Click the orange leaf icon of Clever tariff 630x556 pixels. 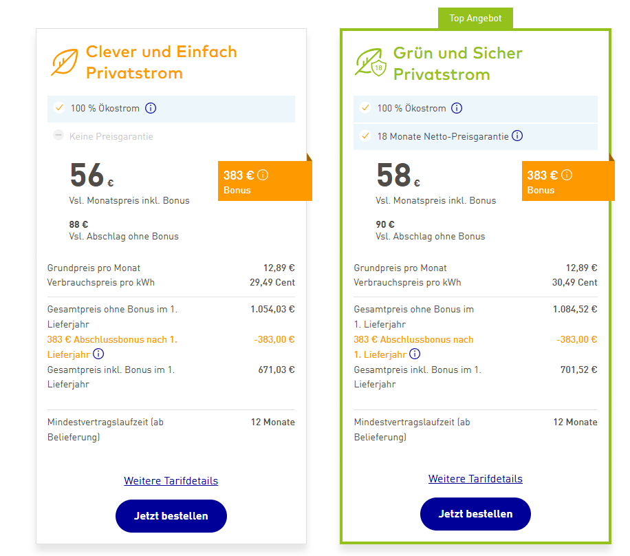pos(65,62)
